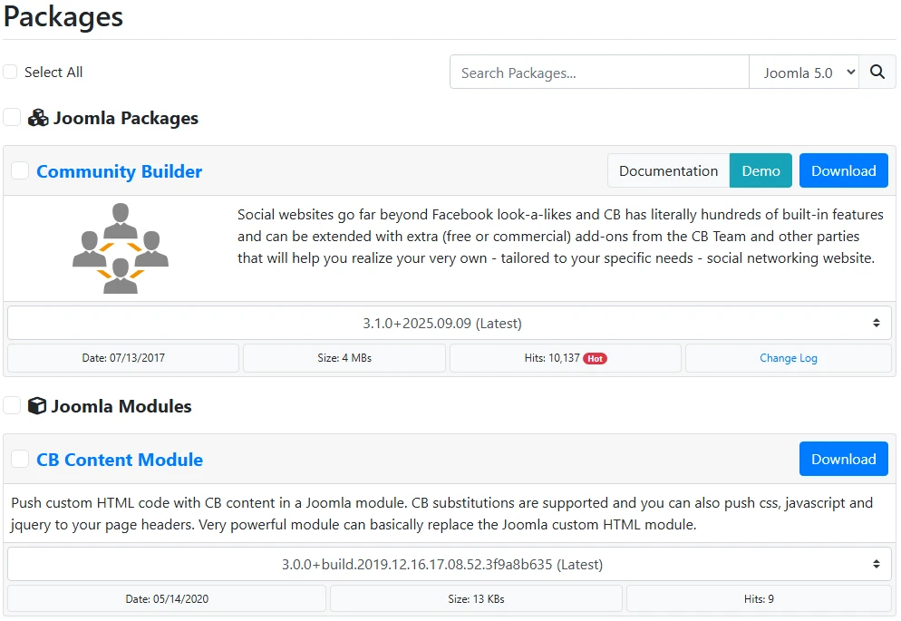Viewport: 901px width, 621px height.
Task: Launch the Community Builder Demo
Action: (761, 170)
